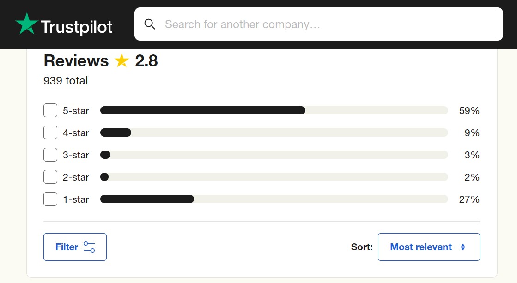
Task: Enable the 3-star filter checkbox
Action: click(50, 155)
